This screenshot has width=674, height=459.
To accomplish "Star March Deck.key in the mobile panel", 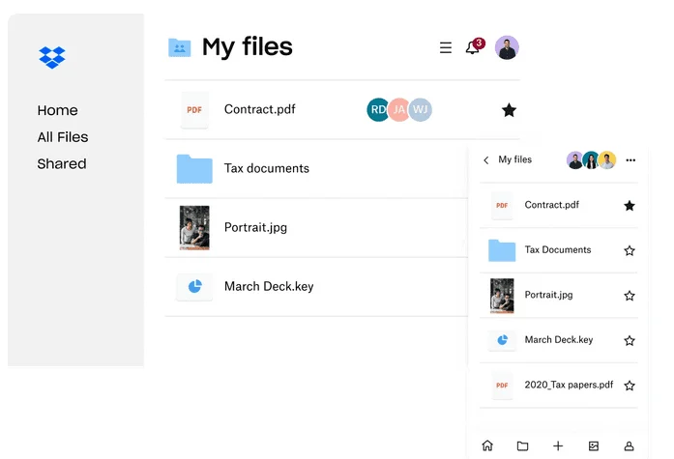I will (x=630, y=340).
